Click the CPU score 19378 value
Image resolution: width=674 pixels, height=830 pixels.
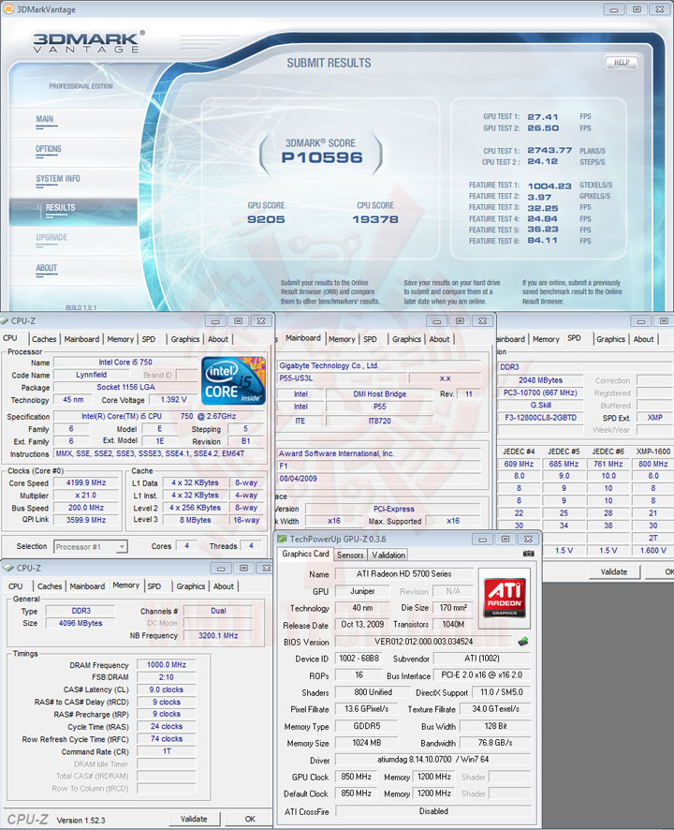375,219
